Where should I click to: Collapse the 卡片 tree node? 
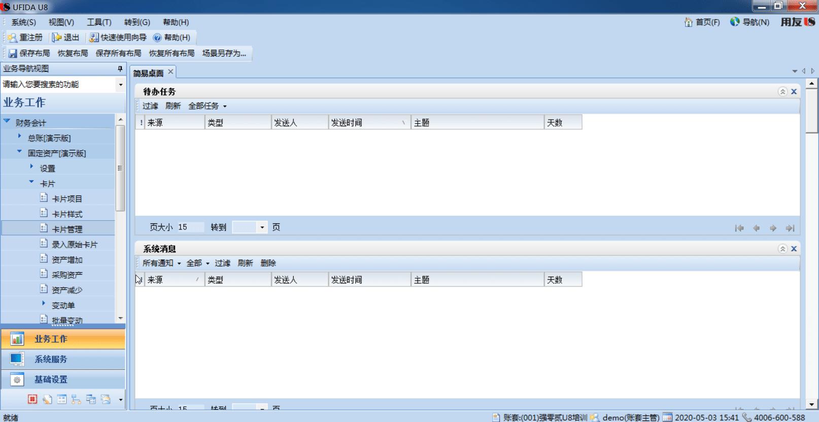31,182
